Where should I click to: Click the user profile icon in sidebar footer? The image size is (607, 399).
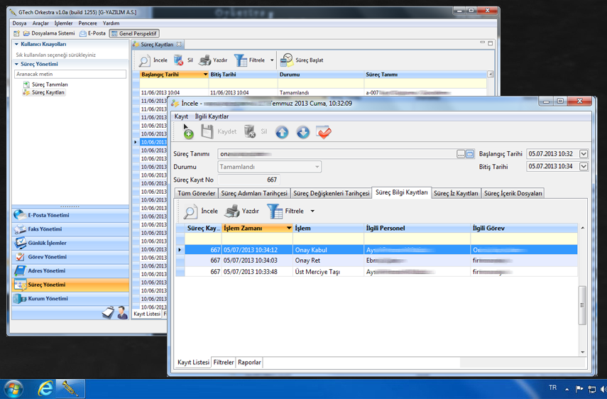pyautogui.click(x=121, y=312)
